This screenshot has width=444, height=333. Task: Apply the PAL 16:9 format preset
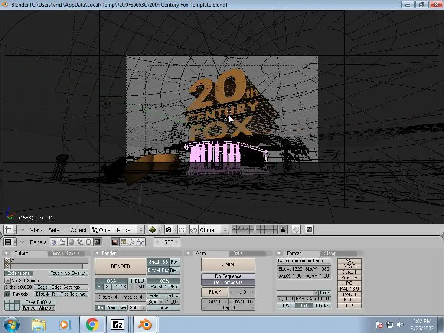349,288
